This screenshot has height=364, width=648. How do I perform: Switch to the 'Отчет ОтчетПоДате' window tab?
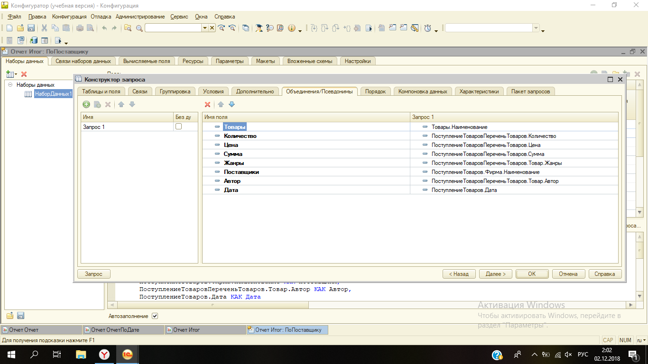pyautogui.click(x=122, y=330)
